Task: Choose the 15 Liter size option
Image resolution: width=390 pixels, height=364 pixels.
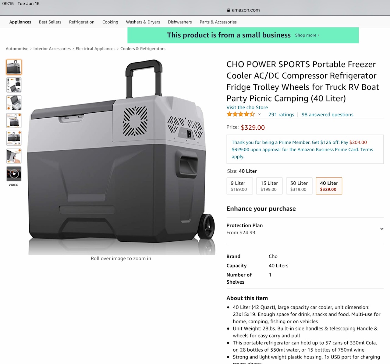Action: pyautogui.click(x=269, y=186)
